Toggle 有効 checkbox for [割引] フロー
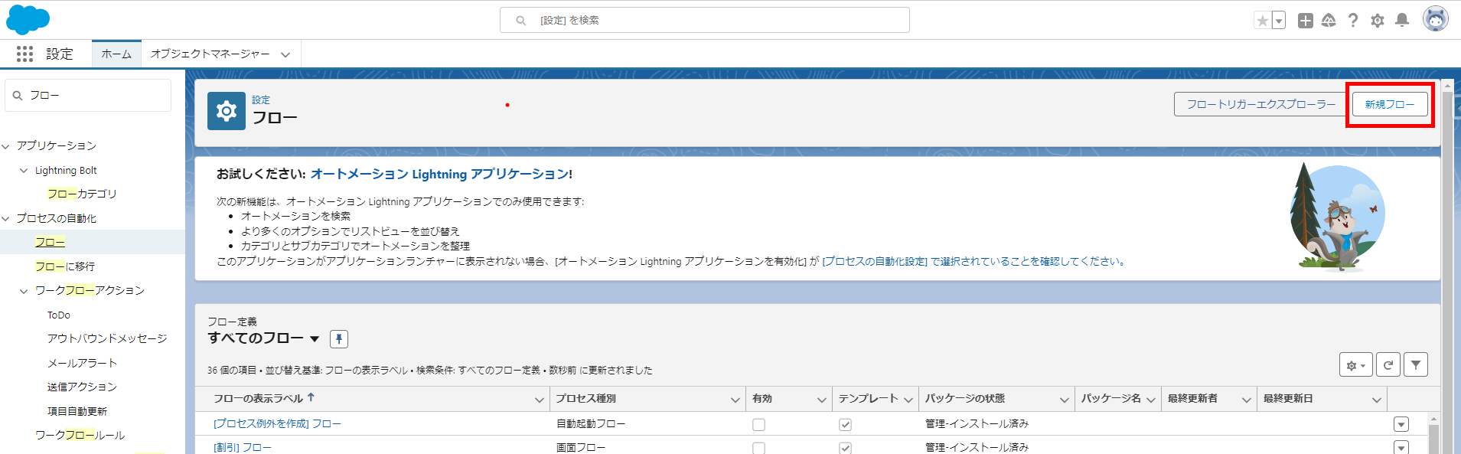The image size is (1461, 454). [758, 448]
